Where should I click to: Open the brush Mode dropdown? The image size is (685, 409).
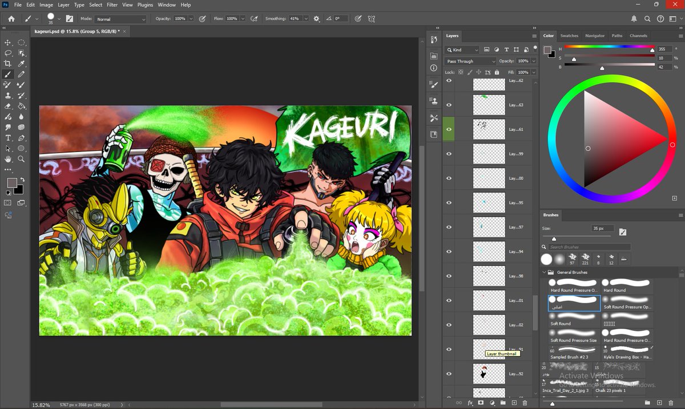(x=120, y=19)
